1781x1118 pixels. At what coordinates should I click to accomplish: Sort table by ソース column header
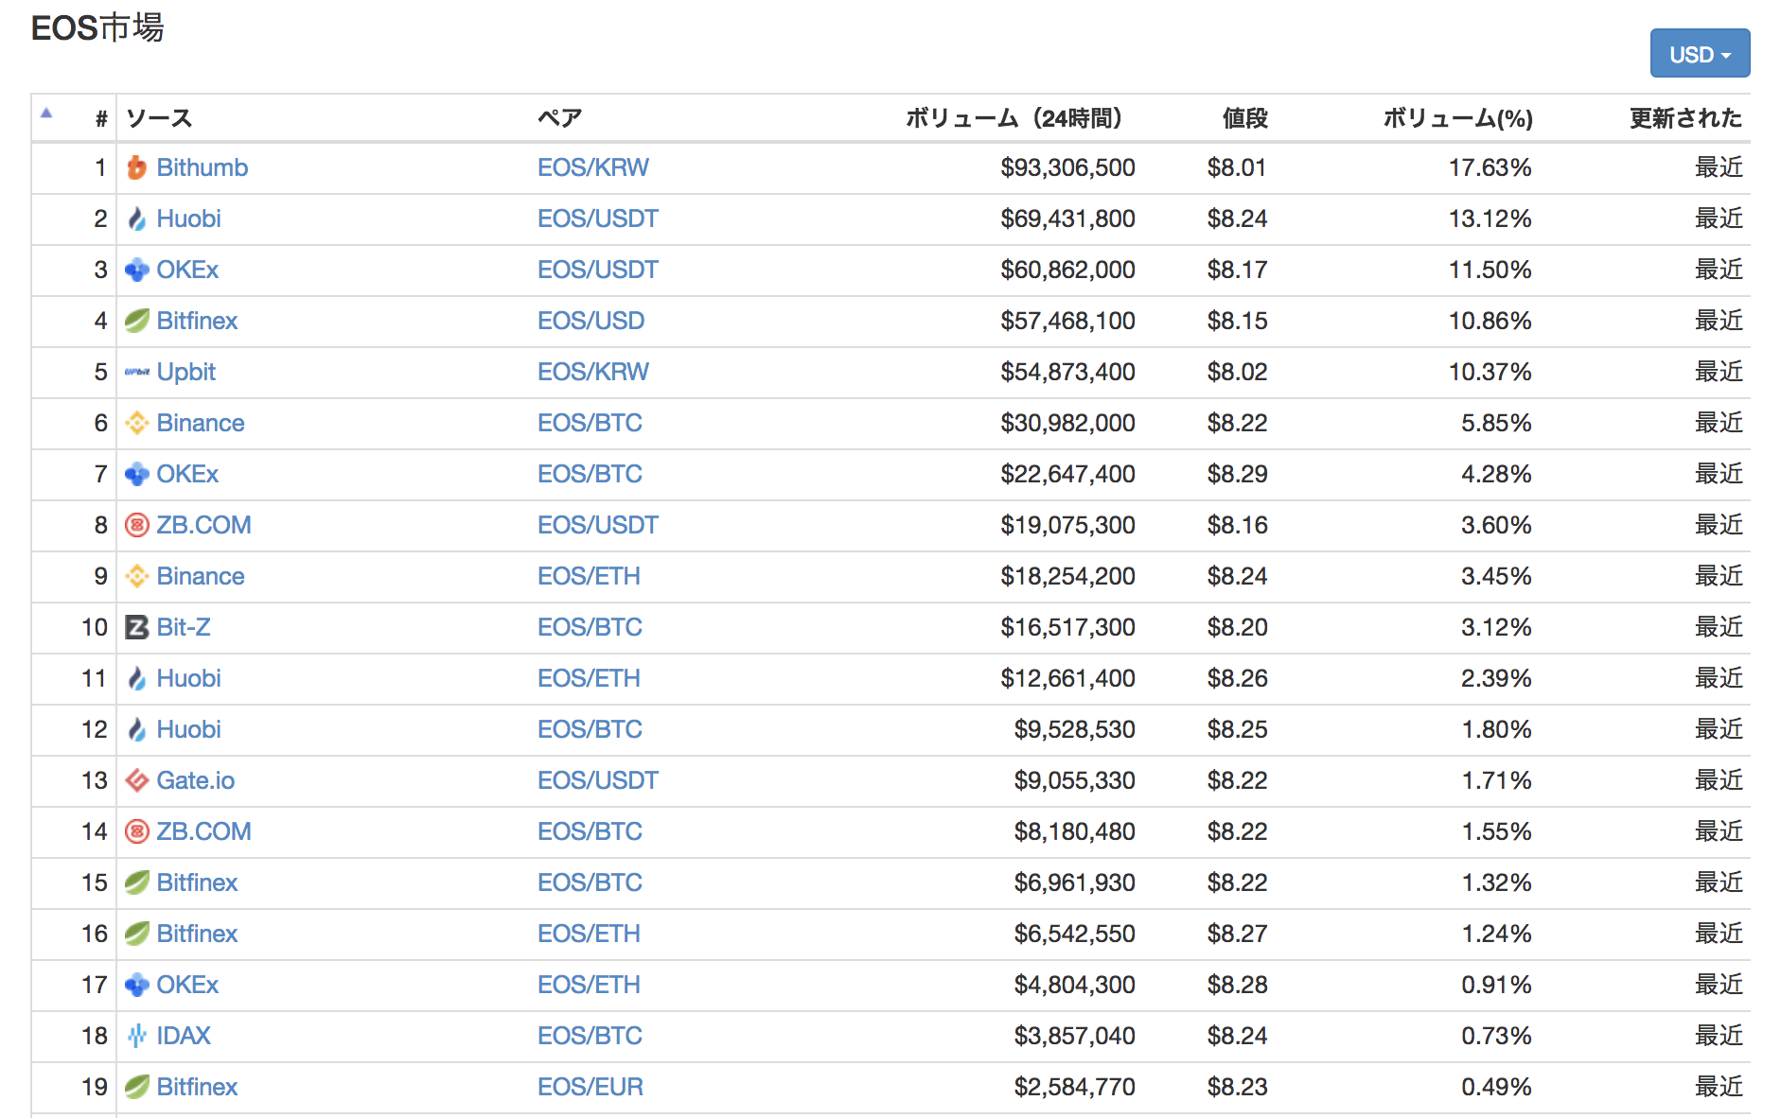pyautogui.click(x=159, y=118)
